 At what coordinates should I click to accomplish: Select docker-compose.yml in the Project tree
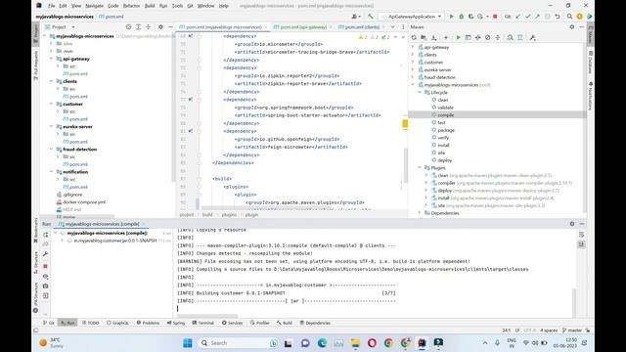84,202
